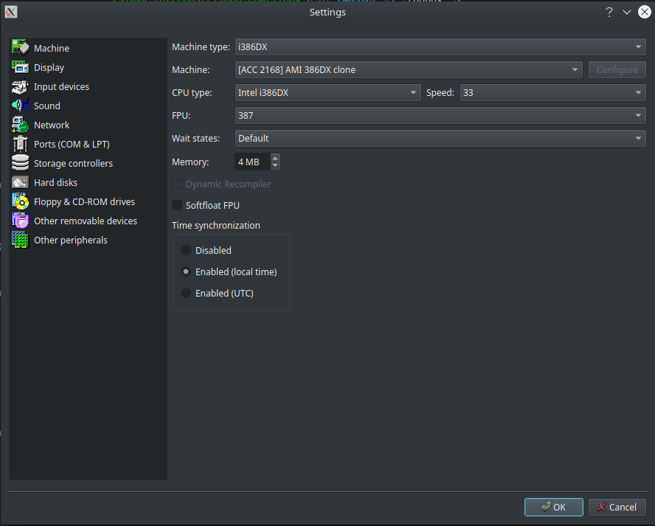Viewport: 655px width, 526px height.
Task: Go to Hard disks page
Action: pos(55,182)
